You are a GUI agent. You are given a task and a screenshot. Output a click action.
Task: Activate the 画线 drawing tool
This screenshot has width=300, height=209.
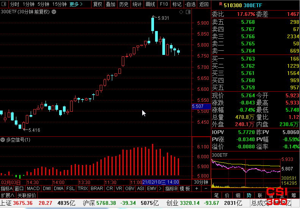pos(151,4)
